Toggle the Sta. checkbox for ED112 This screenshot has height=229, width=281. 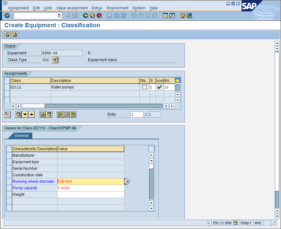(x=144, y=87)
